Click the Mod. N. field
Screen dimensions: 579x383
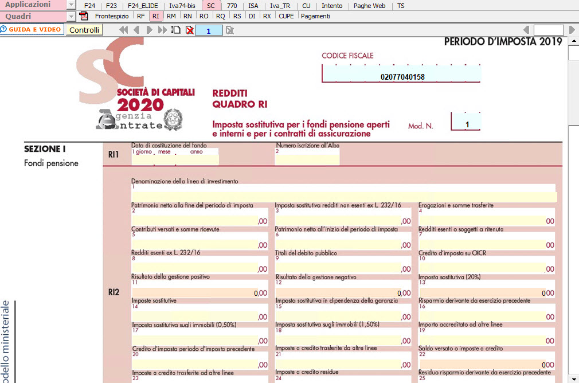(x=466, y=122)
